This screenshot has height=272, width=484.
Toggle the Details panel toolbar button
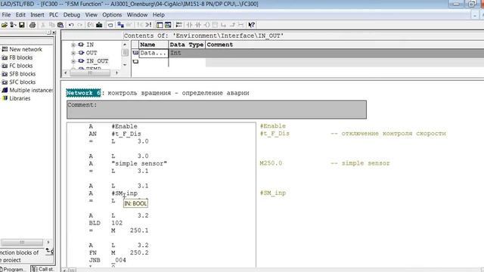click(x=168, y=25)
